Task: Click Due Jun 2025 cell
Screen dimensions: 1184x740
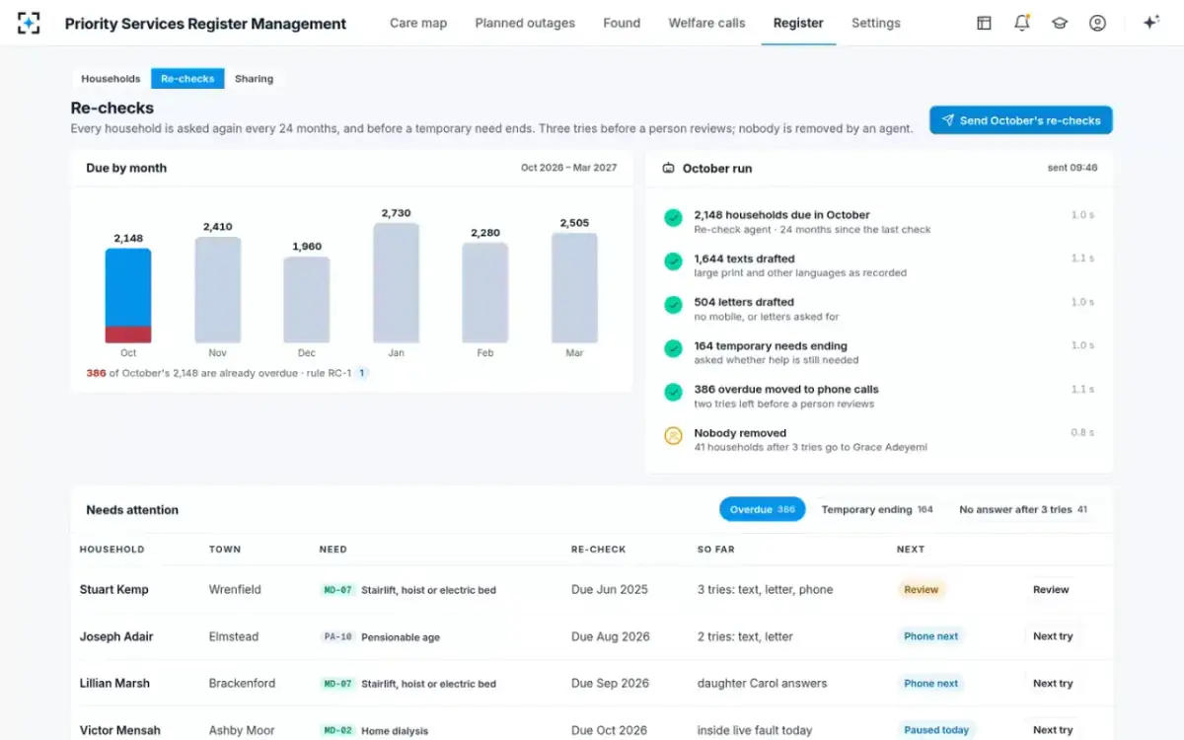Action: click(x=610, y=590)
